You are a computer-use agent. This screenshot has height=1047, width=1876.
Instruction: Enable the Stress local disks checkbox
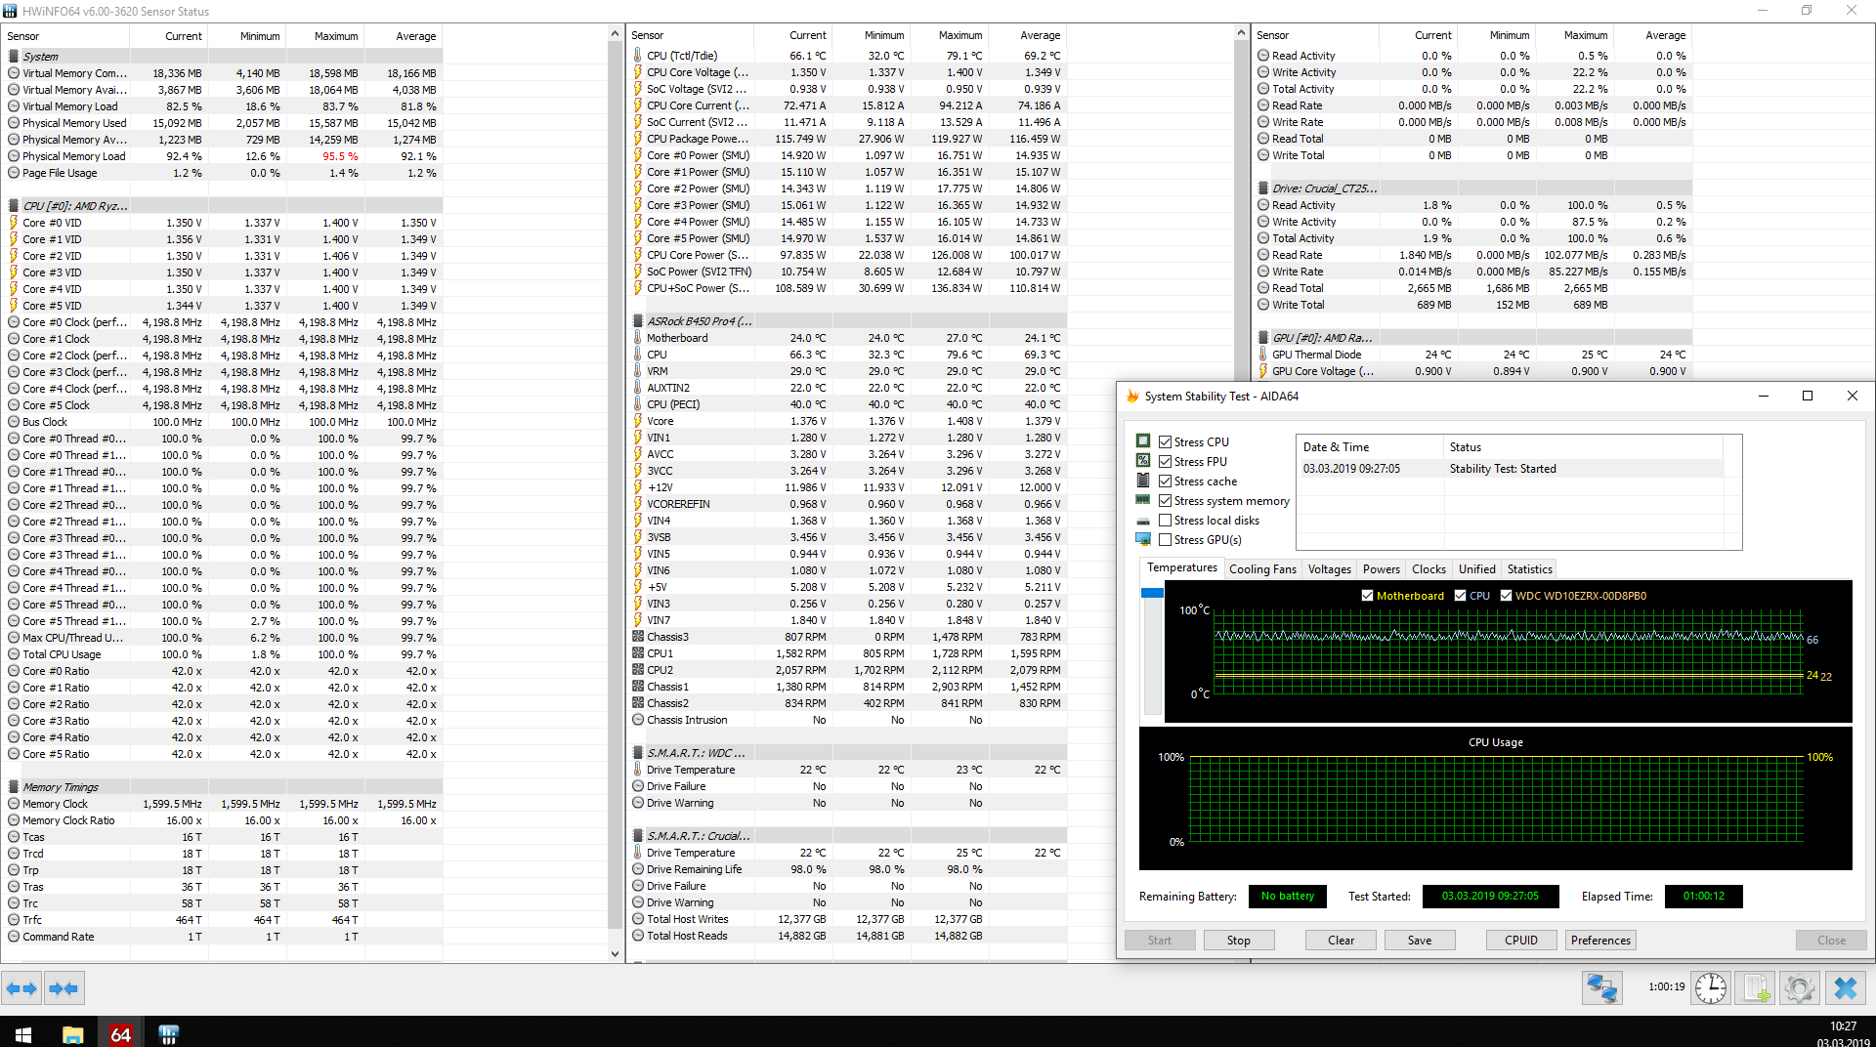pos(1165,521)
